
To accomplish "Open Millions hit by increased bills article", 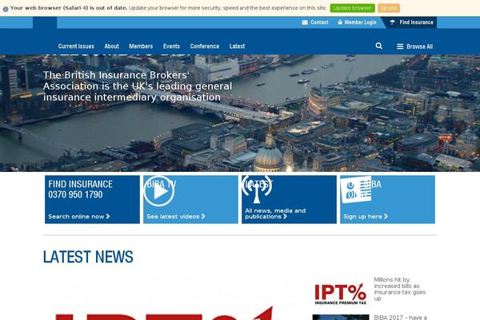I will click(399, 289).
